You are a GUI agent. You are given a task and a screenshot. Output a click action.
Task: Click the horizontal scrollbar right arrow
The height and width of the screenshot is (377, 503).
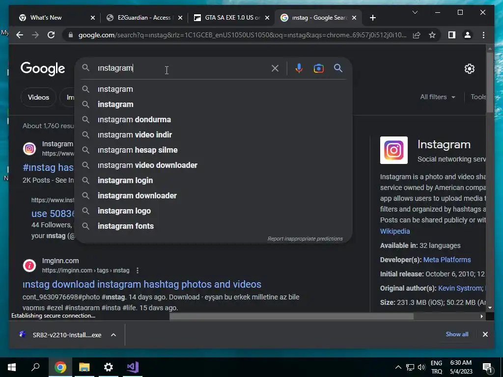coord(481,317)
